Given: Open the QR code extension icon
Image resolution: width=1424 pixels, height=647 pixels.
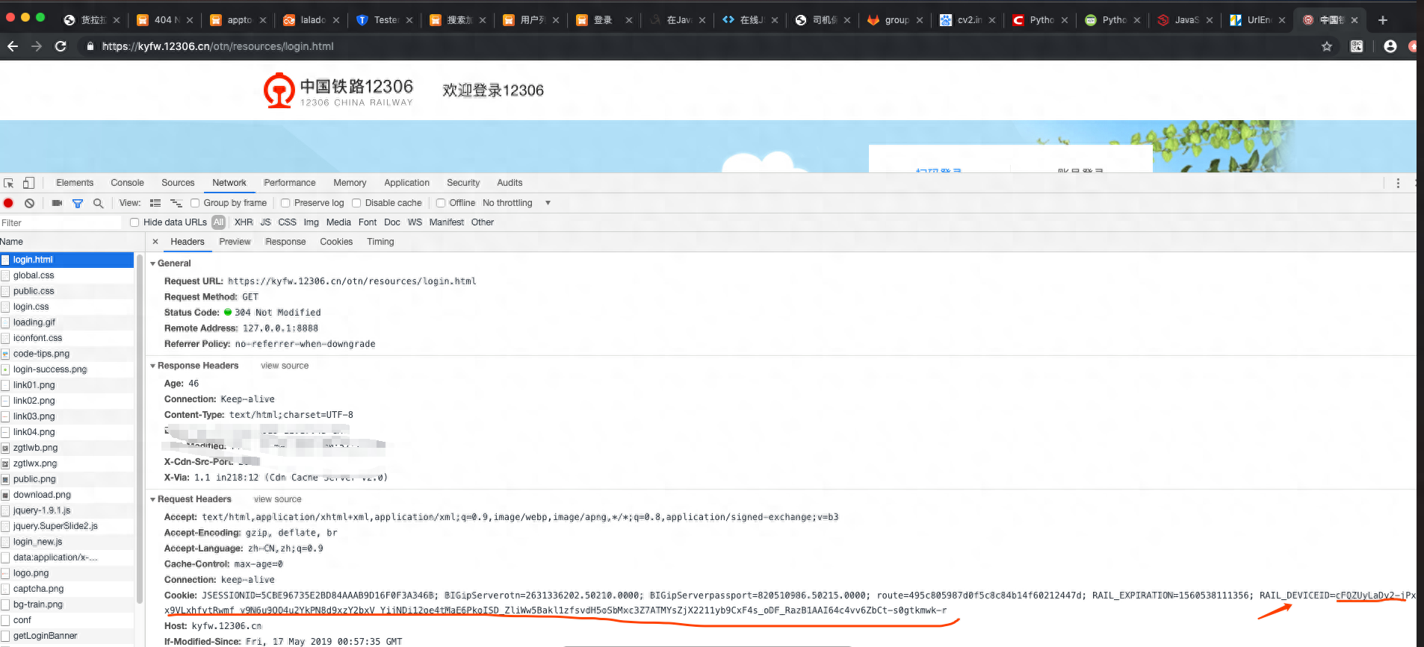Looking at the screenshot, I should [1357, 46].
